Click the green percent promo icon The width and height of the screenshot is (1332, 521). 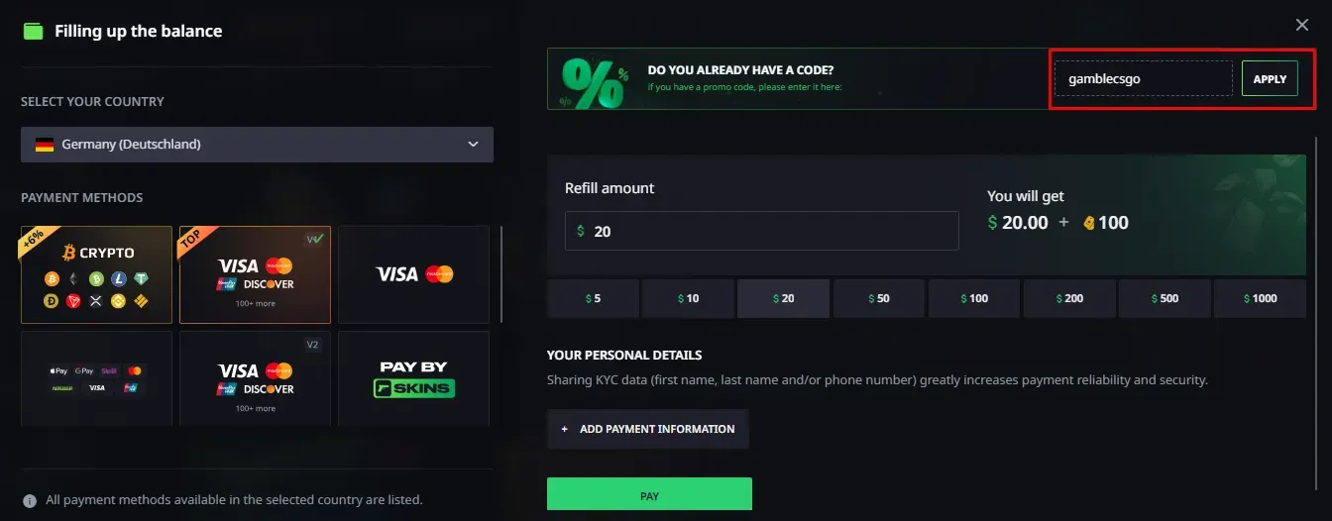click(x=594, y=80)
